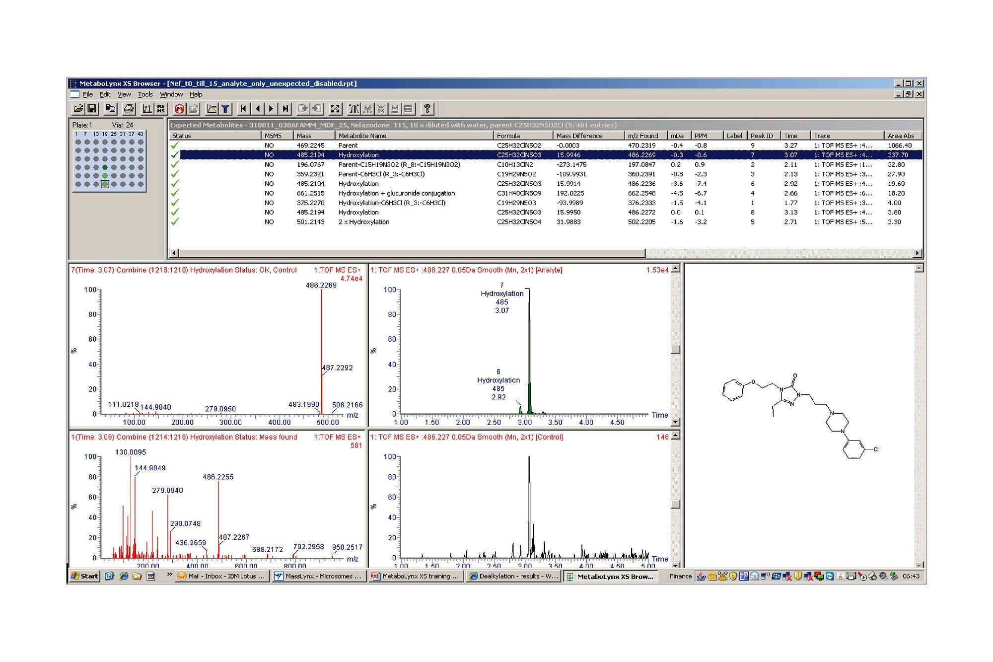Click the greyed crossed peak M icon

[x=381, y=109]
